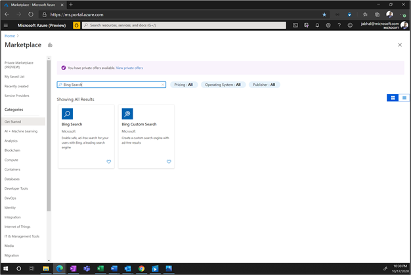Viewport: 411px width, 275px height.
Task: Go back in the browser
Action: (7, 14)
